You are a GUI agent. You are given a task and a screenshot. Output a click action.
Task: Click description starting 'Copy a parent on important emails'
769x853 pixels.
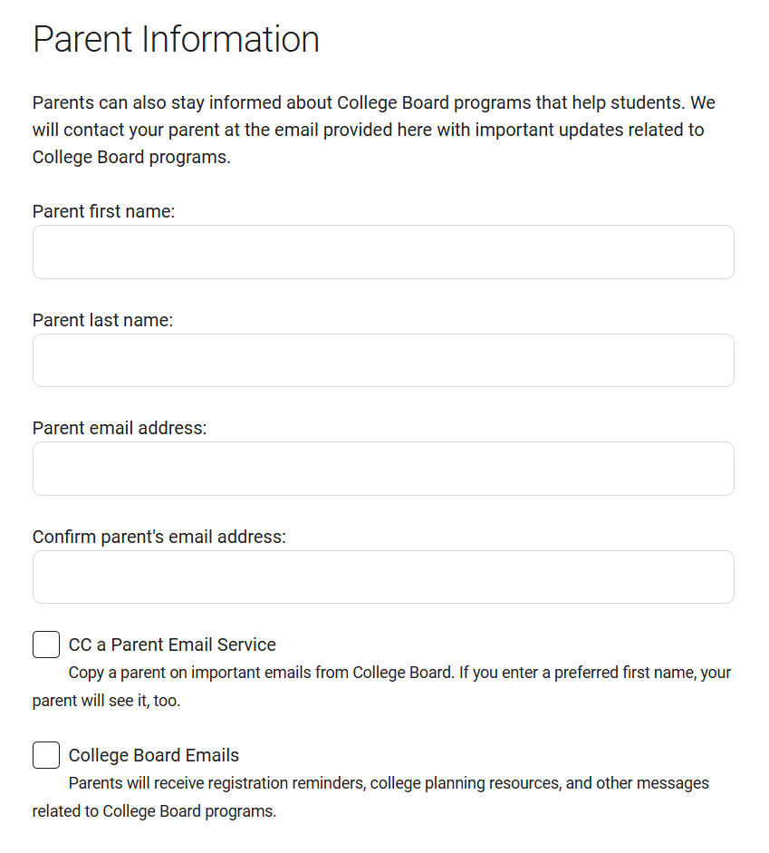(x=399, y=673)
